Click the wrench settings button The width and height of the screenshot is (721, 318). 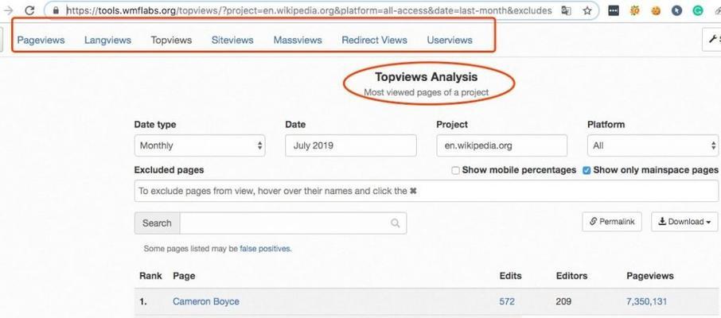click(x=712, y=40)
